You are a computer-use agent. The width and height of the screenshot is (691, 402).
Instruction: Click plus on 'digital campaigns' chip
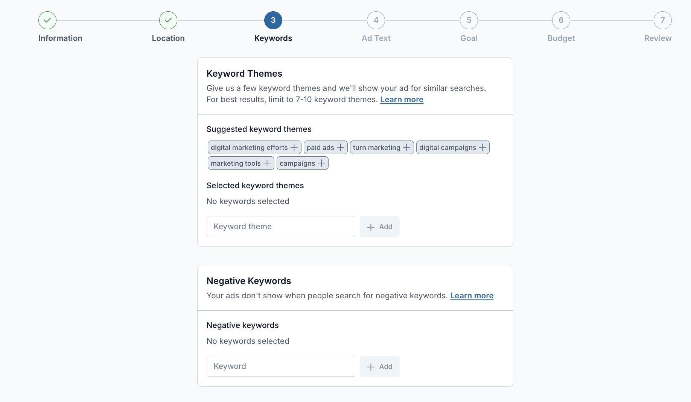point(482,148)
